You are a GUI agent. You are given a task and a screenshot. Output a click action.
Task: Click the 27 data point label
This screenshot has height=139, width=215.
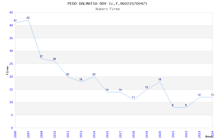(41, 57)
